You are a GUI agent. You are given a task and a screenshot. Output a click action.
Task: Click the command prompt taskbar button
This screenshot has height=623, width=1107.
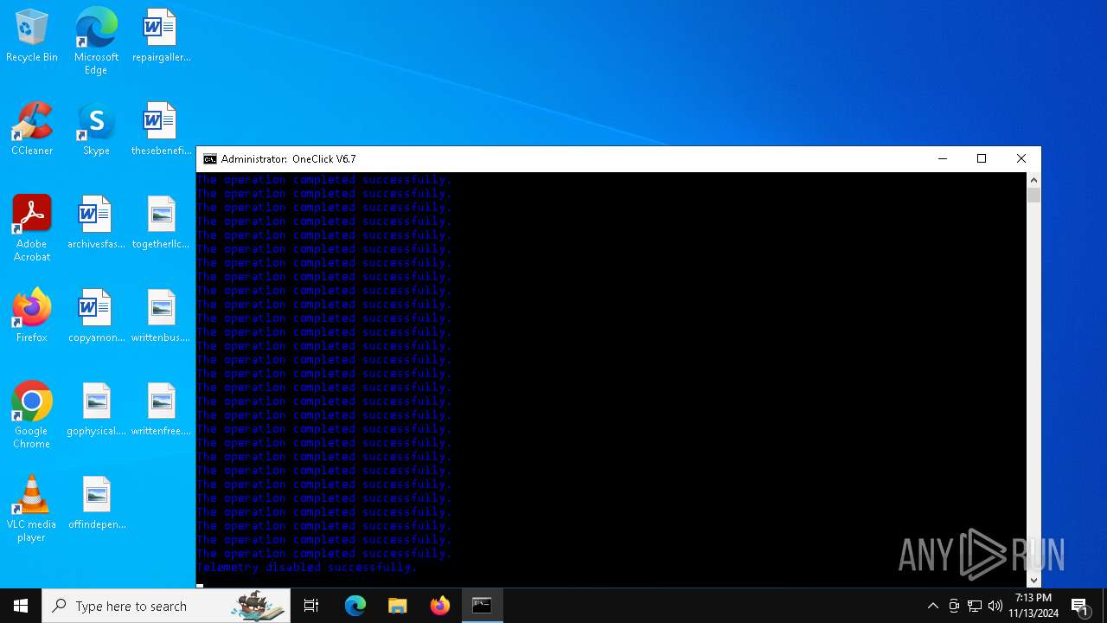click(482, 606)
